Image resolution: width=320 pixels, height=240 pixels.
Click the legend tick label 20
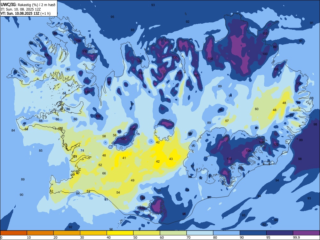[x=55, y=237]
